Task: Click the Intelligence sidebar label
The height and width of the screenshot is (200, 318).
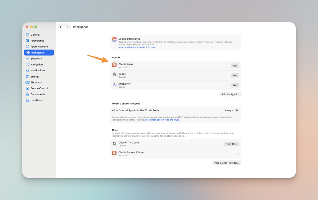Action: click(x=38, y=53)
